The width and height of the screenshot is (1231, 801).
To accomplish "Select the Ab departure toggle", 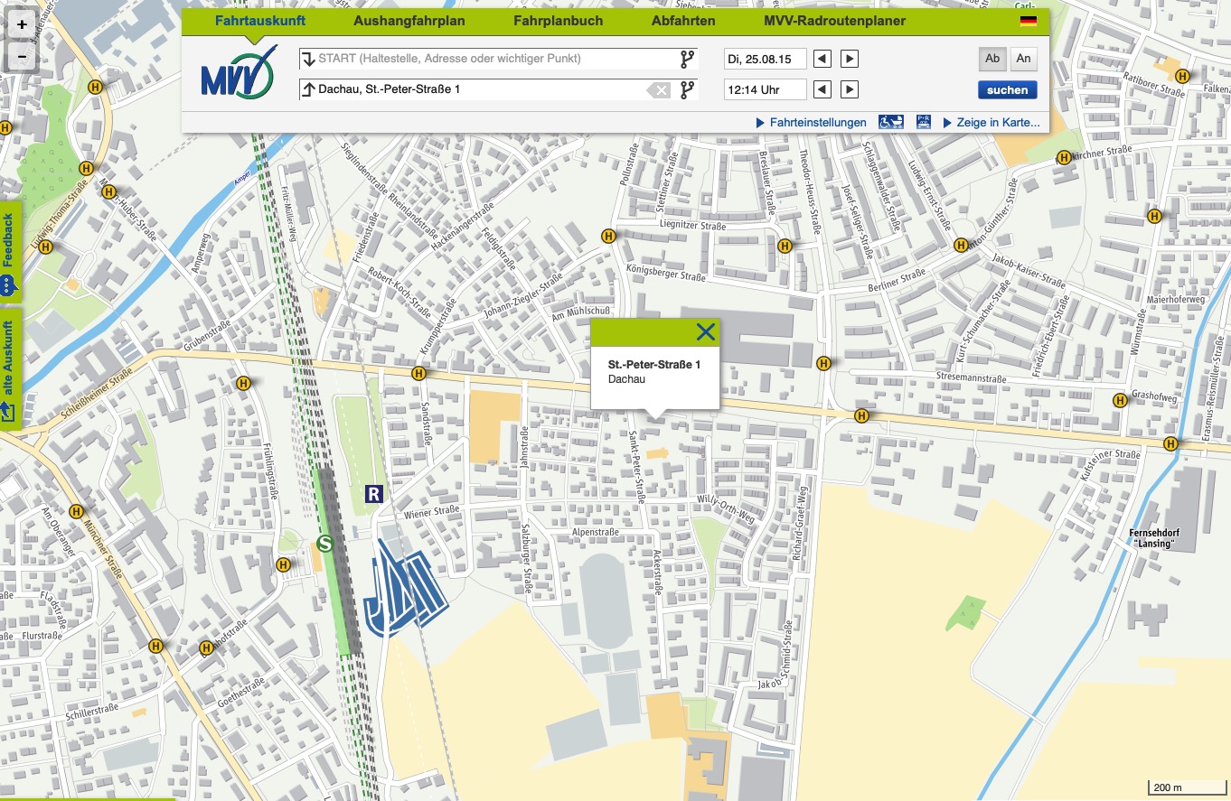I will [992, 59].
